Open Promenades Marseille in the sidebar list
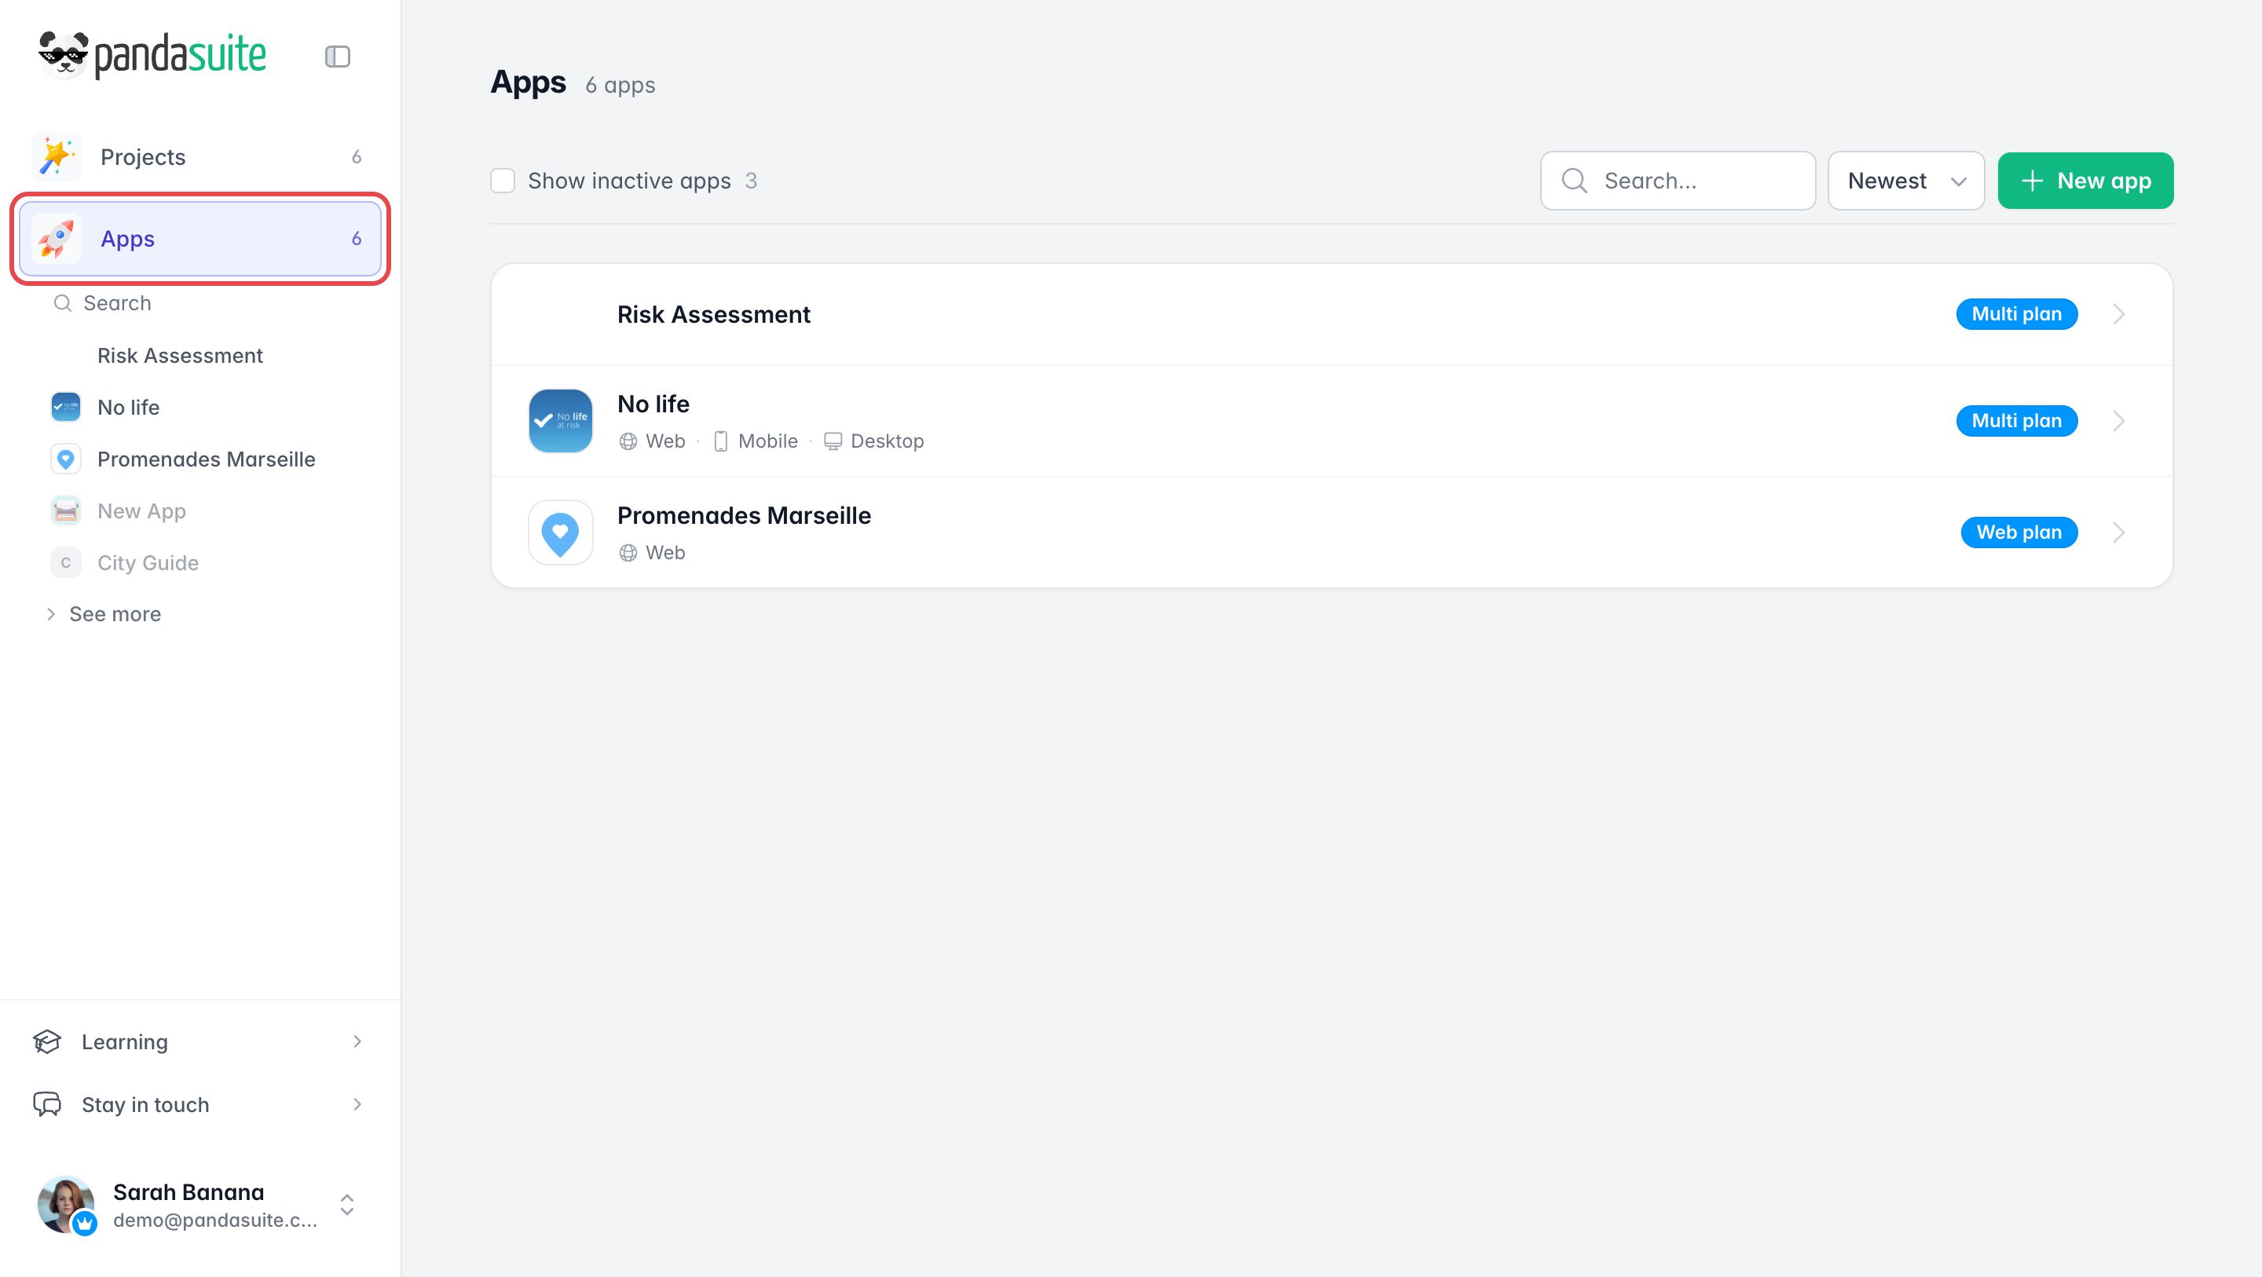Screen dimensions: 2262x1277 (207, 459)
